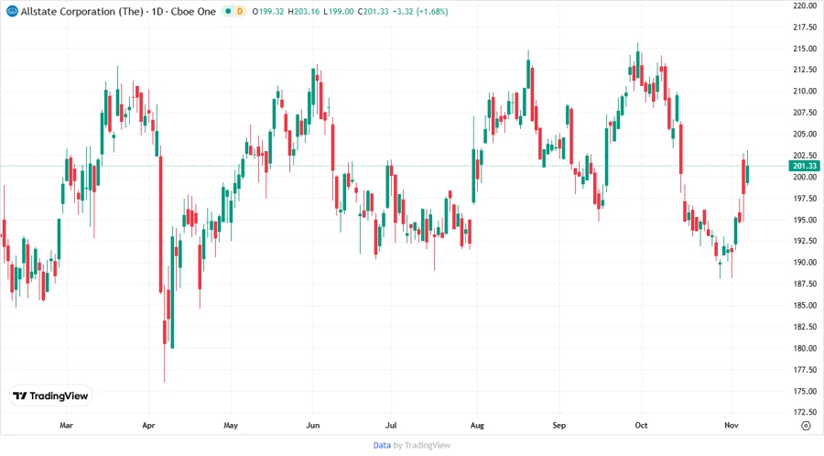Image resolution: width=824 pixels, height=456 pixels.
Task: Follow the Data by TradingView link
Action: click(411, 446)
